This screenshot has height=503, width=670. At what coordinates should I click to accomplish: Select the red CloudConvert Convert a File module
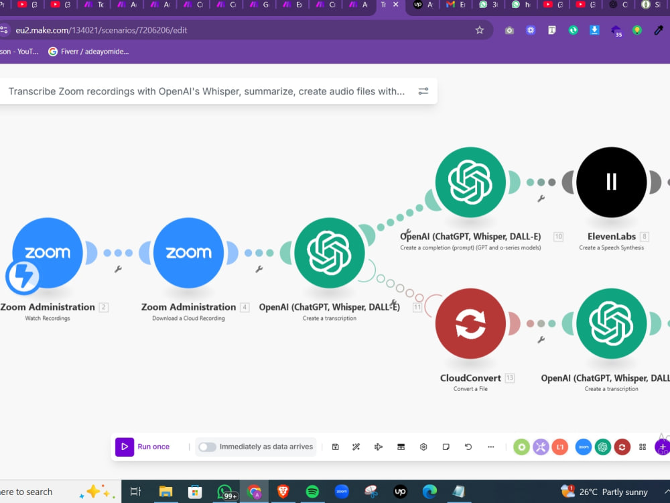click(470, 323)
